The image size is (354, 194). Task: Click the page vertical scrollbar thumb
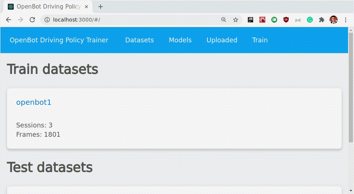351,87
